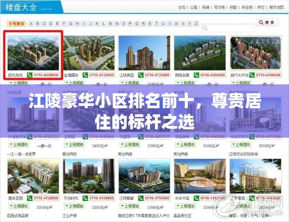Image resolution: width=289 pixels, height=222 pixels.
Task: Open the 写字楼 category
Action: click(220, 7)
